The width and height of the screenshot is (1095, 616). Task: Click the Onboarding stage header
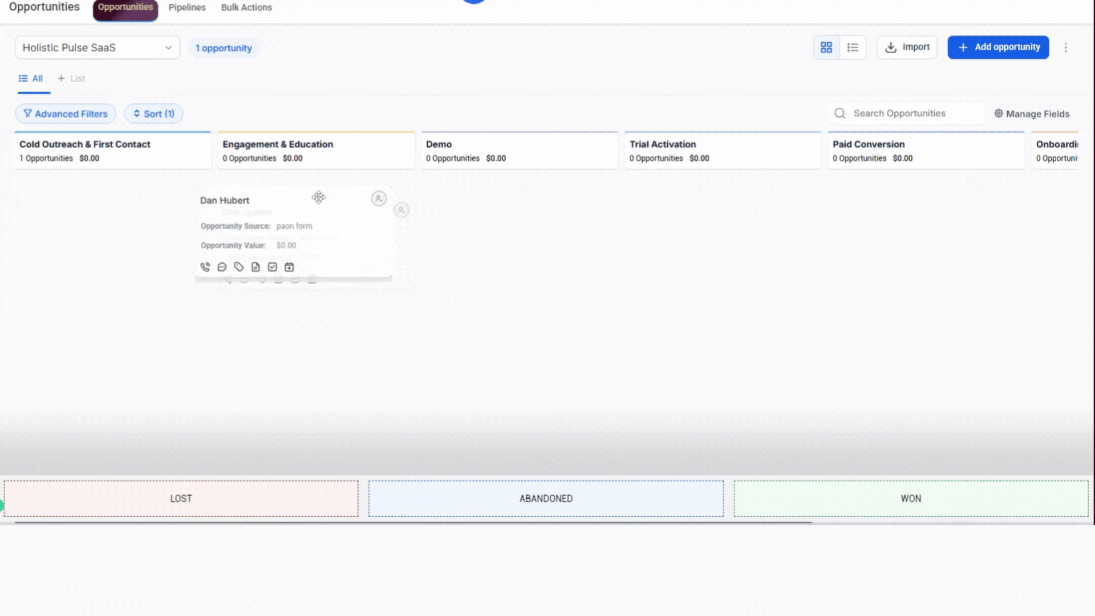tap(1056, 151)
